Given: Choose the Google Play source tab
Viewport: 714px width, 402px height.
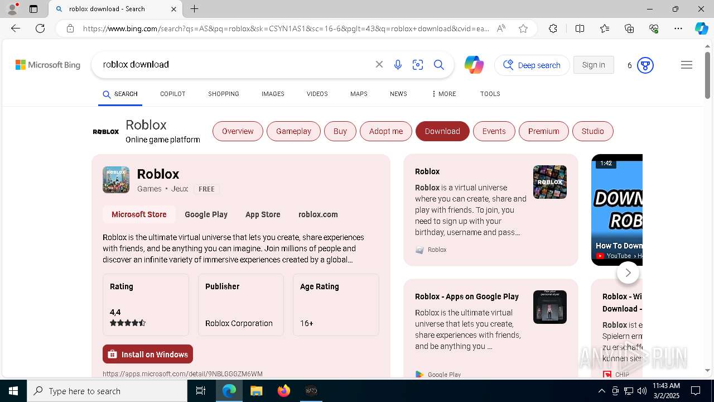Looking at the screenshot, I should (x=206, y=214).
